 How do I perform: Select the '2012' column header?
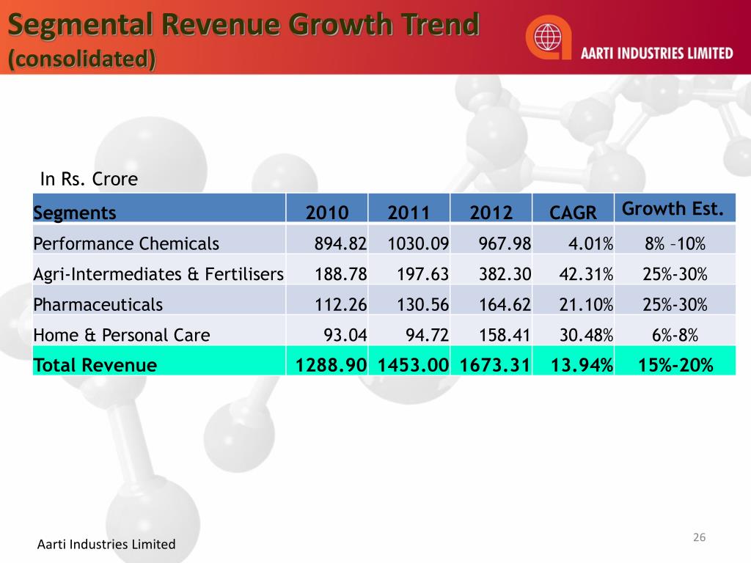point(491,213)
